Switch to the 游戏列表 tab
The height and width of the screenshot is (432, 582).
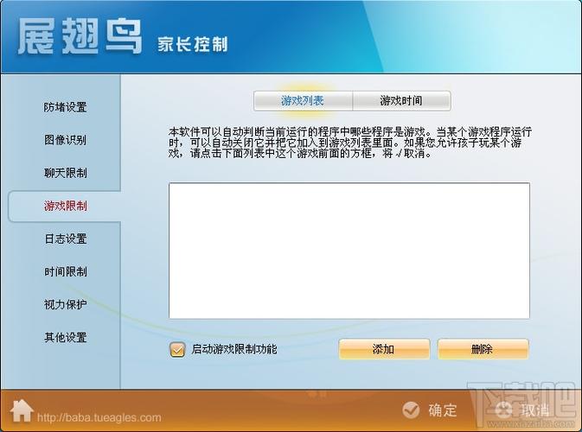(303, 101)
